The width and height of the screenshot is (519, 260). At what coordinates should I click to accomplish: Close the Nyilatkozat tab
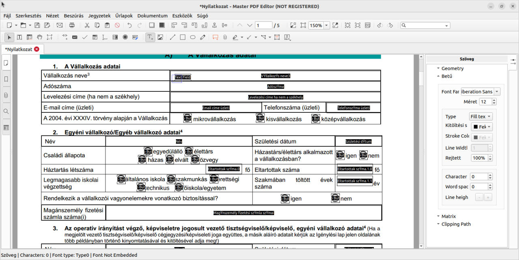[x=36, y=49]
